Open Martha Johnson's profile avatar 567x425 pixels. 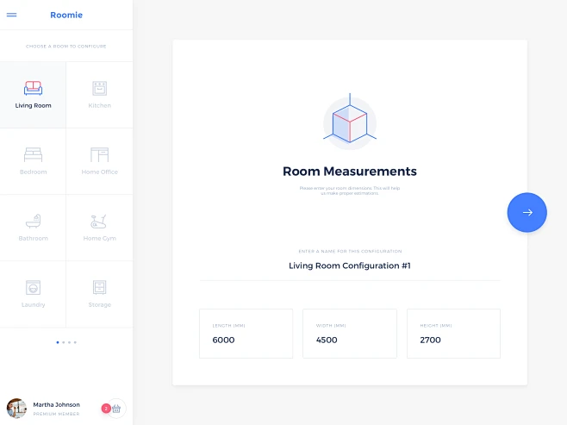[x=16, y=409]
